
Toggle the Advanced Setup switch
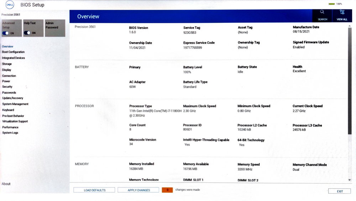pyautogui.click(x=6, y=33)
